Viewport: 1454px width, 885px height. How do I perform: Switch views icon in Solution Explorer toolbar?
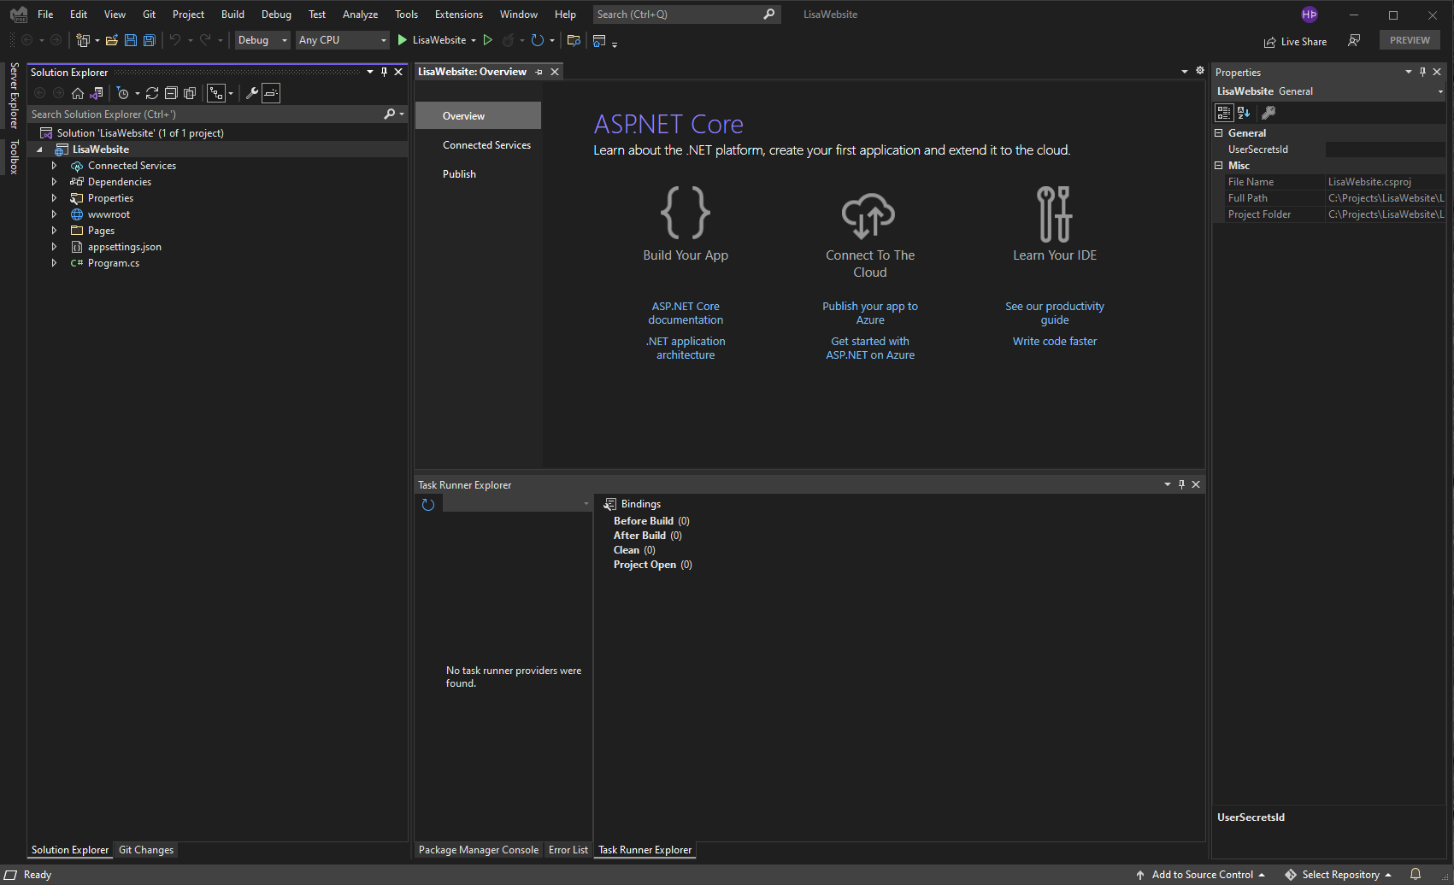click(97, 93)
